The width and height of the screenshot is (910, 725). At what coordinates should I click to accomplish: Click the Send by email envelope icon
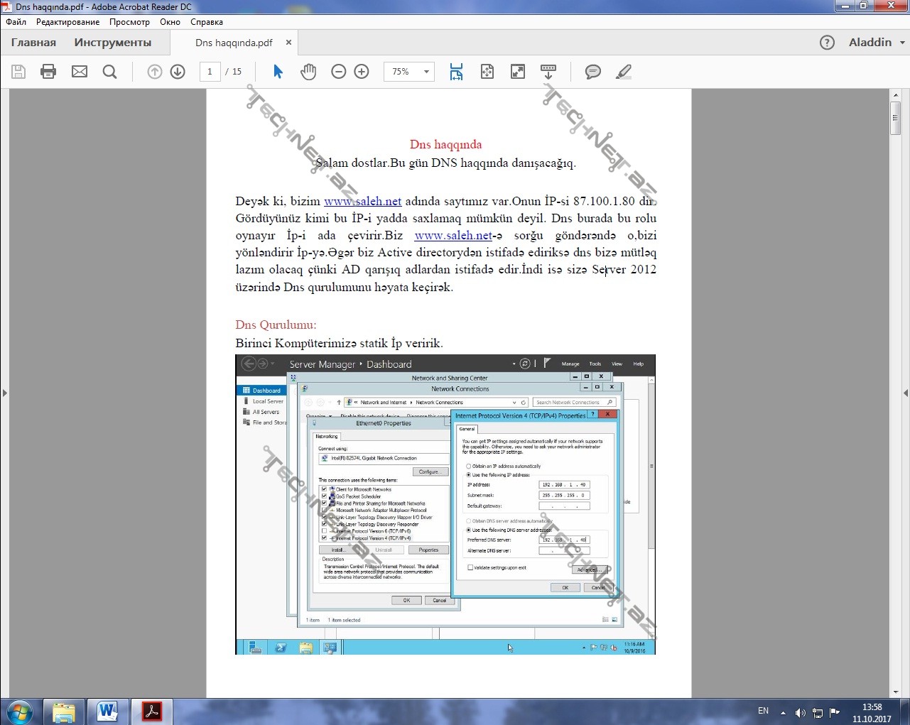(80, 72)
